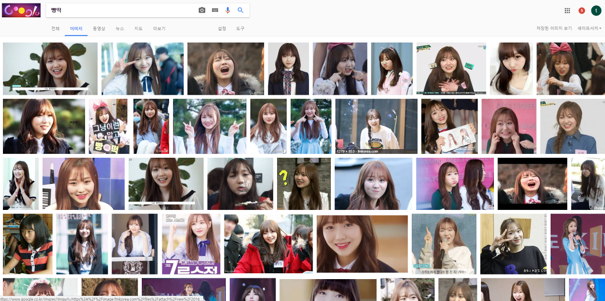Open search by image camera icon

click(x=202, y=11)
